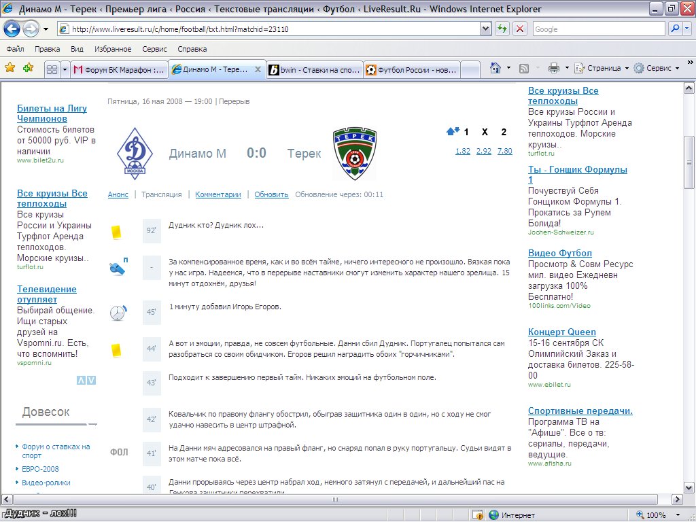This screenshot has width=696, height=522.
Task: Click the yellow card icon at 44'
Action: (116, 350)
